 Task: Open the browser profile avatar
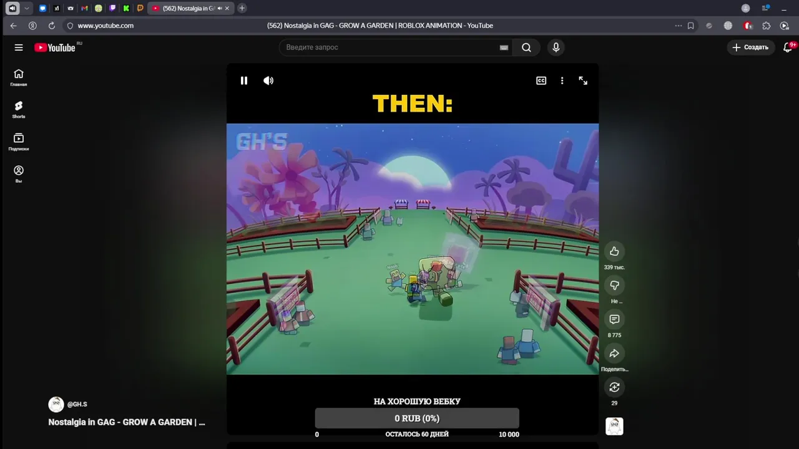(745, 8)
